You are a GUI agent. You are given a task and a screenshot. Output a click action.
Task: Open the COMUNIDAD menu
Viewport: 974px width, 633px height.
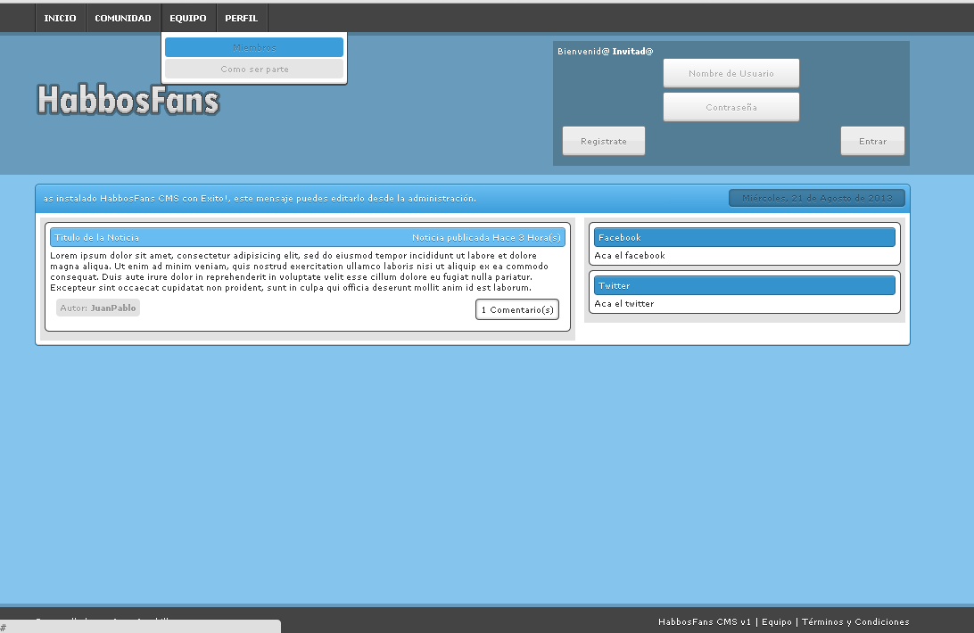(x=123, y=18)
